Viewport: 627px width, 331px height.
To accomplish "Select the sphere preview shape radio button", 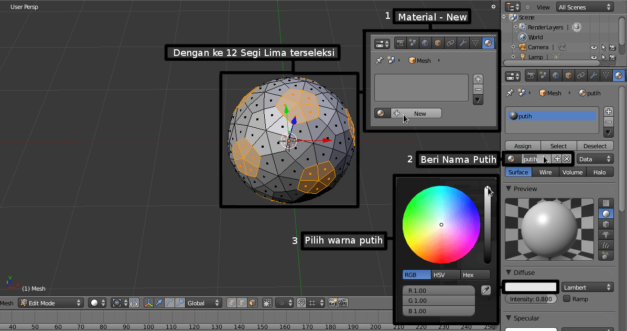I will click(x=606, y=214).
